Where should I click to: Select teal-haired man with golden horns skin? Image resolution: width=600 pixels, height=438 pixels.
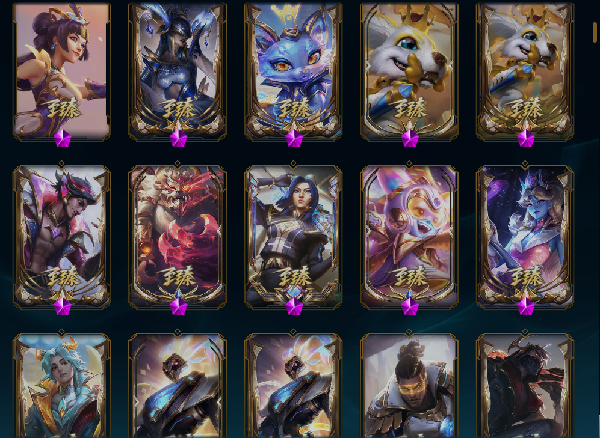pyautogui.click(x=61, y=386)
